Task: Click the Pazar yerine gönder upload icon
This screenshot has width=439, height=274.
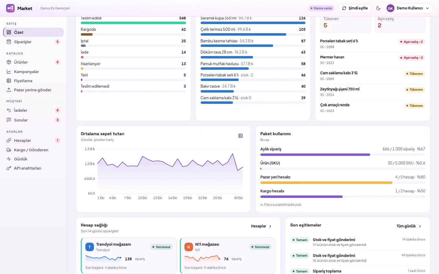Action: [x=9, y=90]
